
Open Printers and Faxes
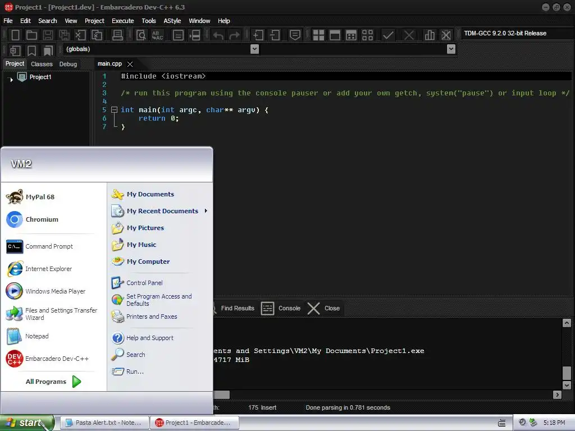coord(152,317)
